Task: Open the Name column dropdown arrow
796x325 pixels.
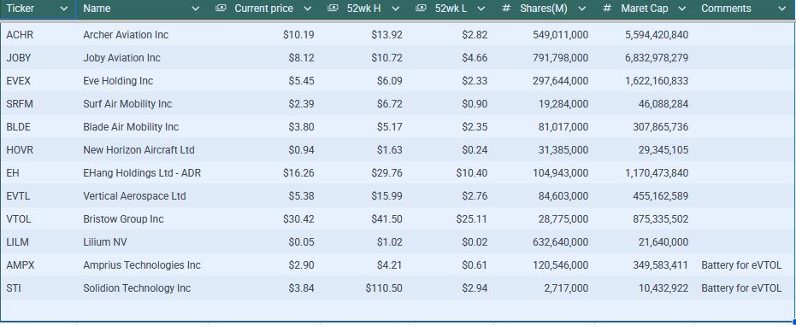Action: click(196, 9)
